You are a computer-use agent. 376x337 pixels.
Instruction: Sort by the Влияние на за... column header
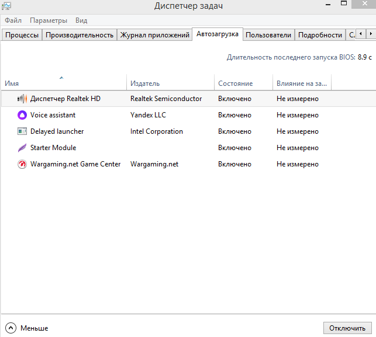tap(302, 83)
